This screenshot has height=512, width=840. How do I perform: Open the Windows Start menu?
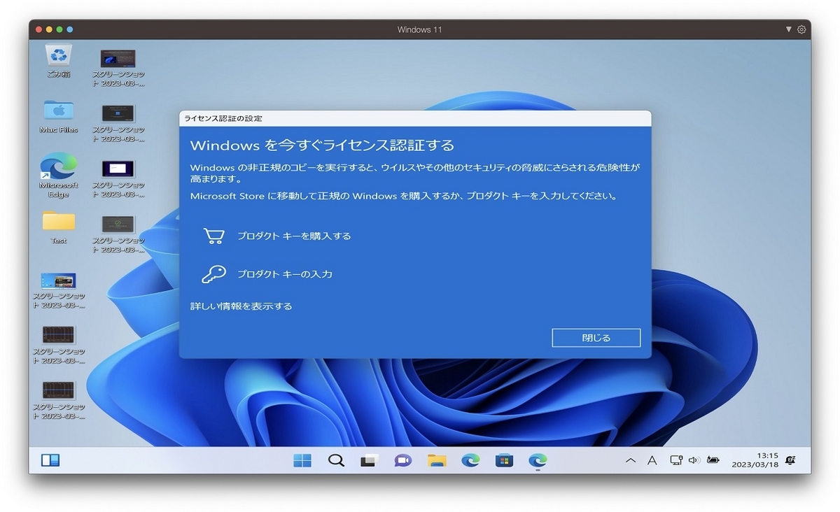(302, 460)
